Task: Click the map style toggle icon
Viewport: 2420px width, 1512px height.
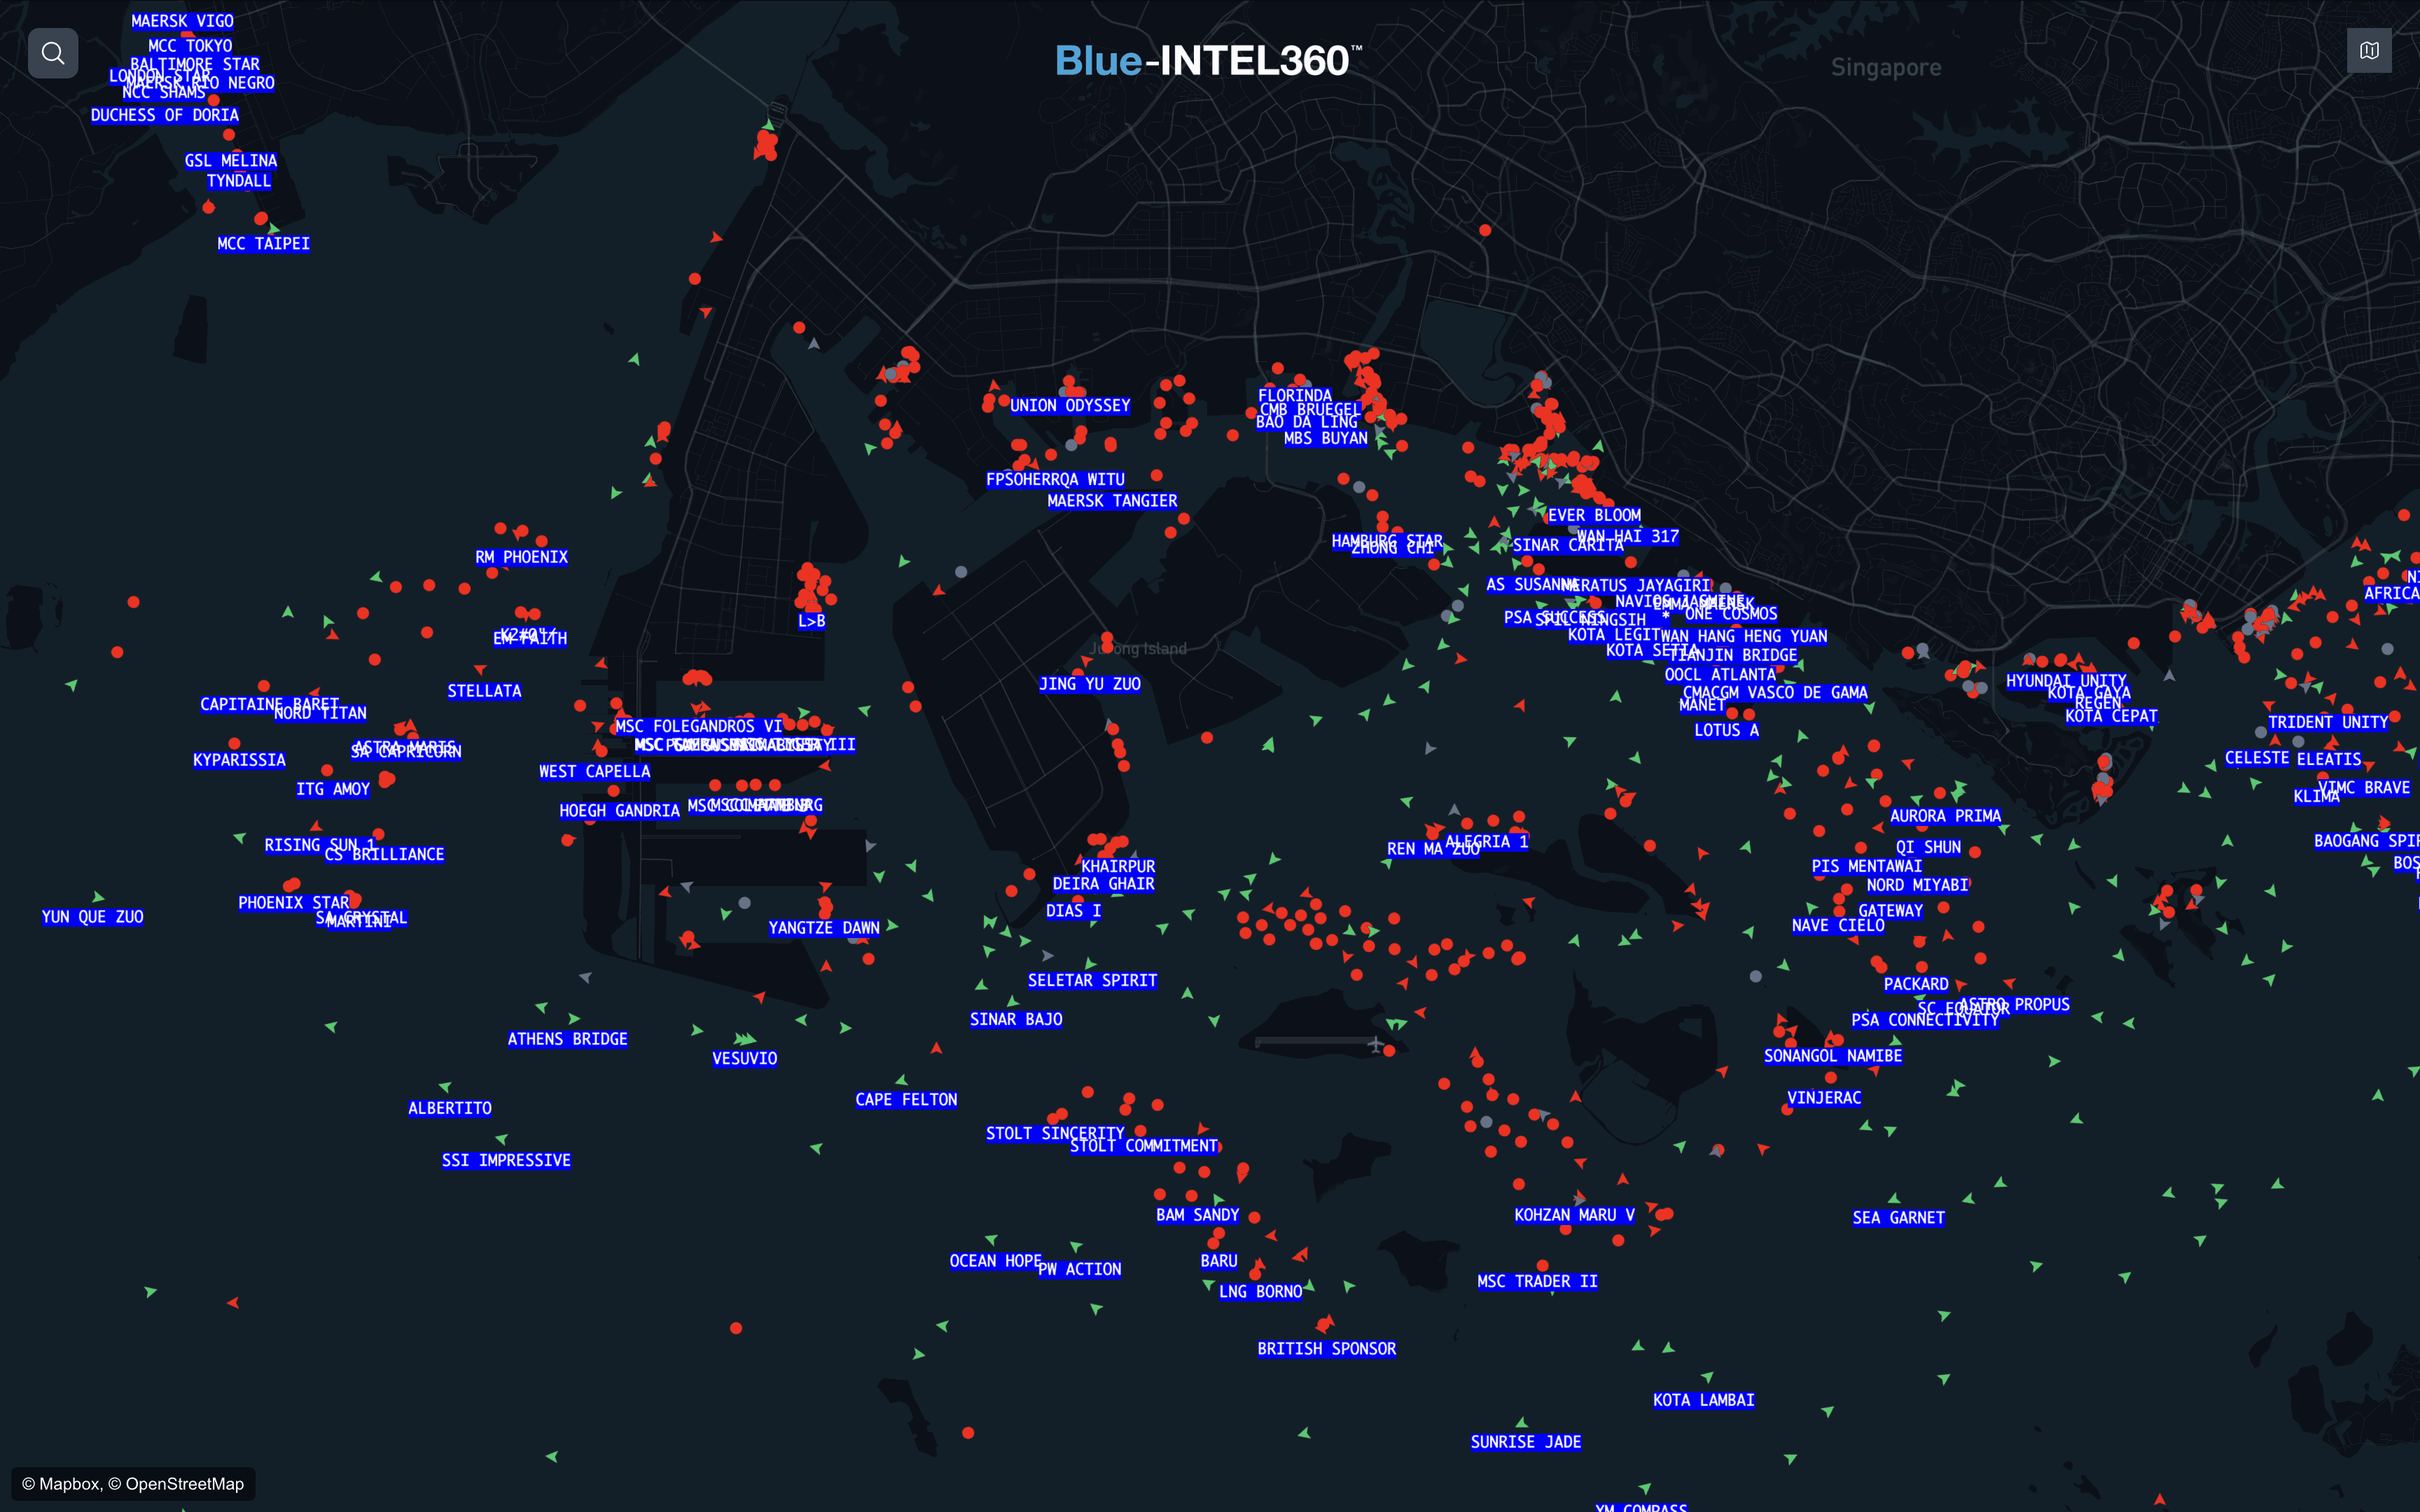Action: tap(2369, 51)
